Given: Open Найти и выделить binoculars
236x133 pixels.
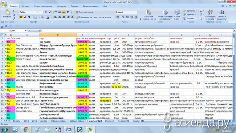Looking at the screenshot, I should coord(222,15).
